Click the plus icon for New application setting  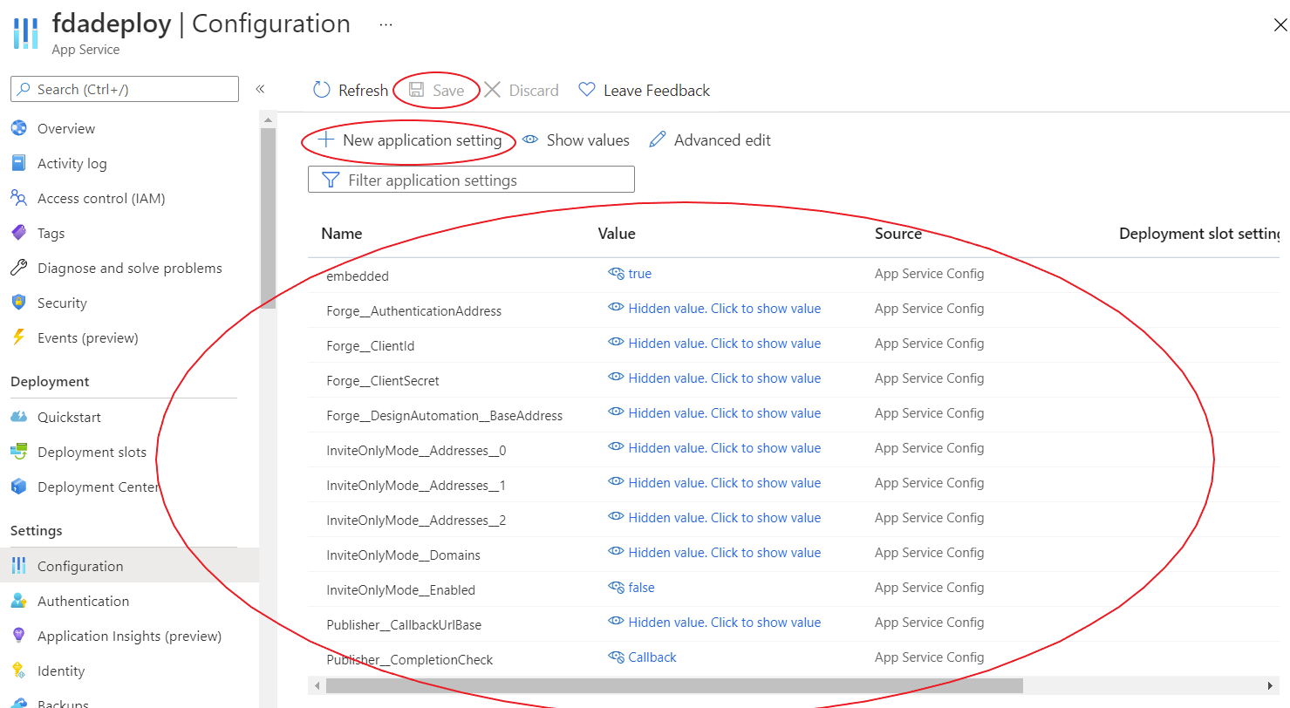[326, 140]
